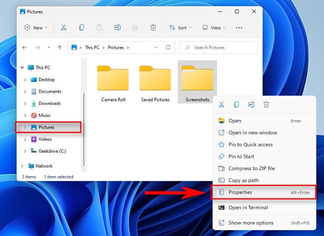The height and width of the screenshot is (236, 324).
Task: Collapse the This PC tree node
Action: click(22, 67)
